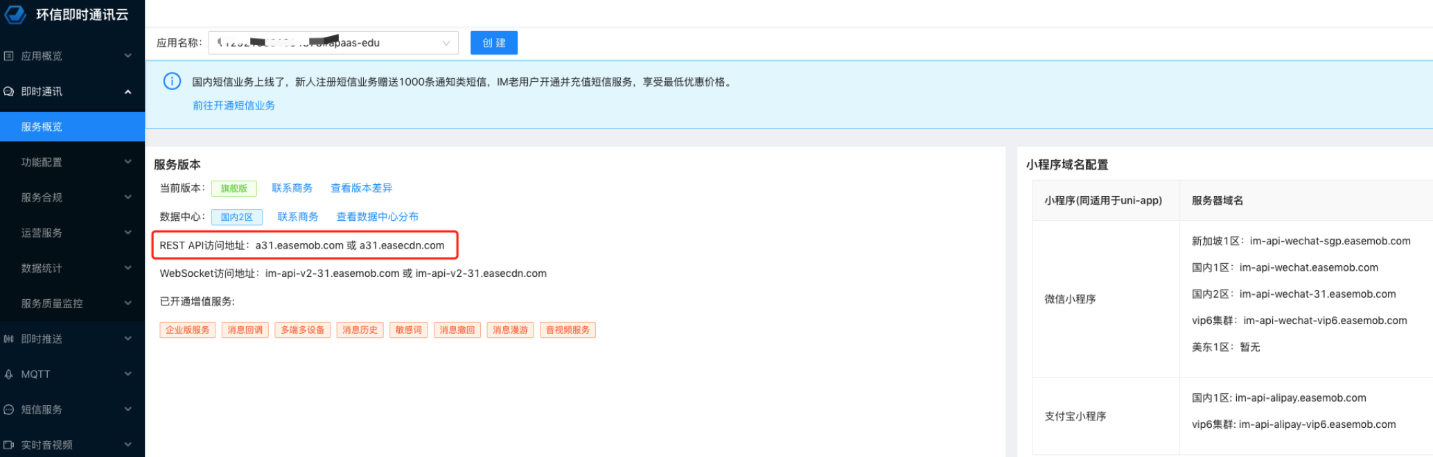Click the 多端多设备 tag
1433x457 pixels.
[303, 330]
